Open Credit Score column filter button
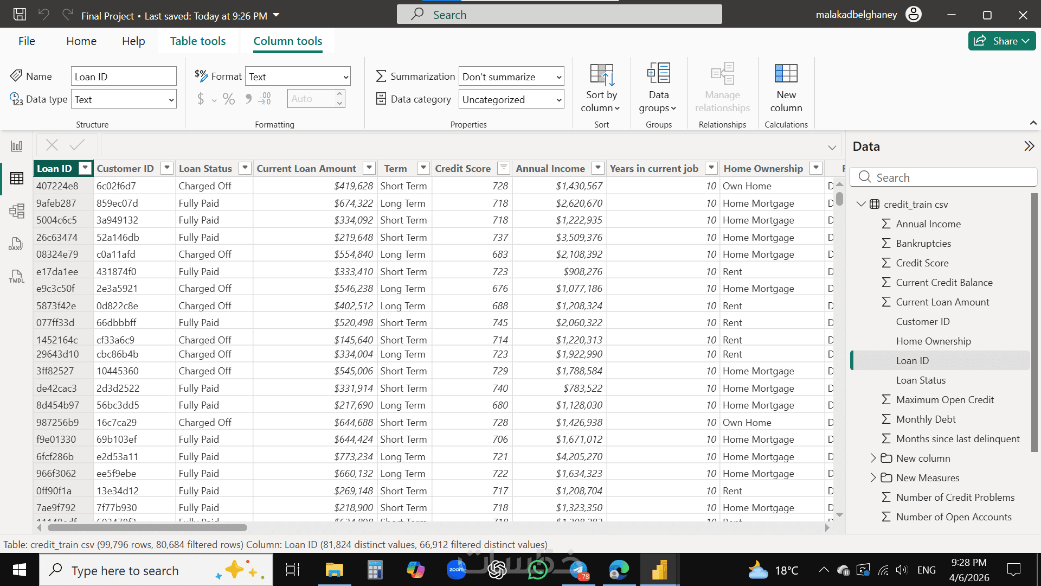The width and height of the screenshot is (1041, 586). (x=503, y=168)
